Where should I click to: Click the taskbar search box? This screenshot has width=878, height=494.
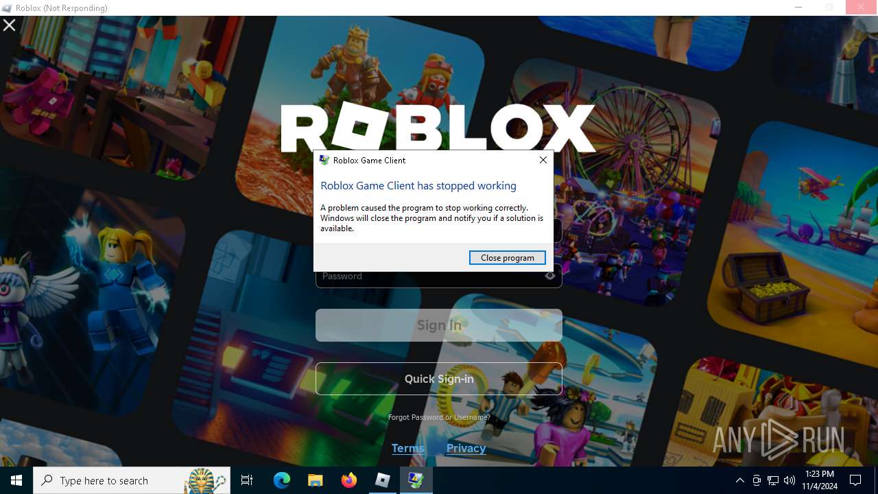coord(132,480)
